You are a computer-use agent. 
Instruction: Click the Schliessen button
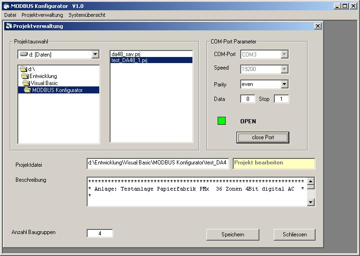click(294, 235)
